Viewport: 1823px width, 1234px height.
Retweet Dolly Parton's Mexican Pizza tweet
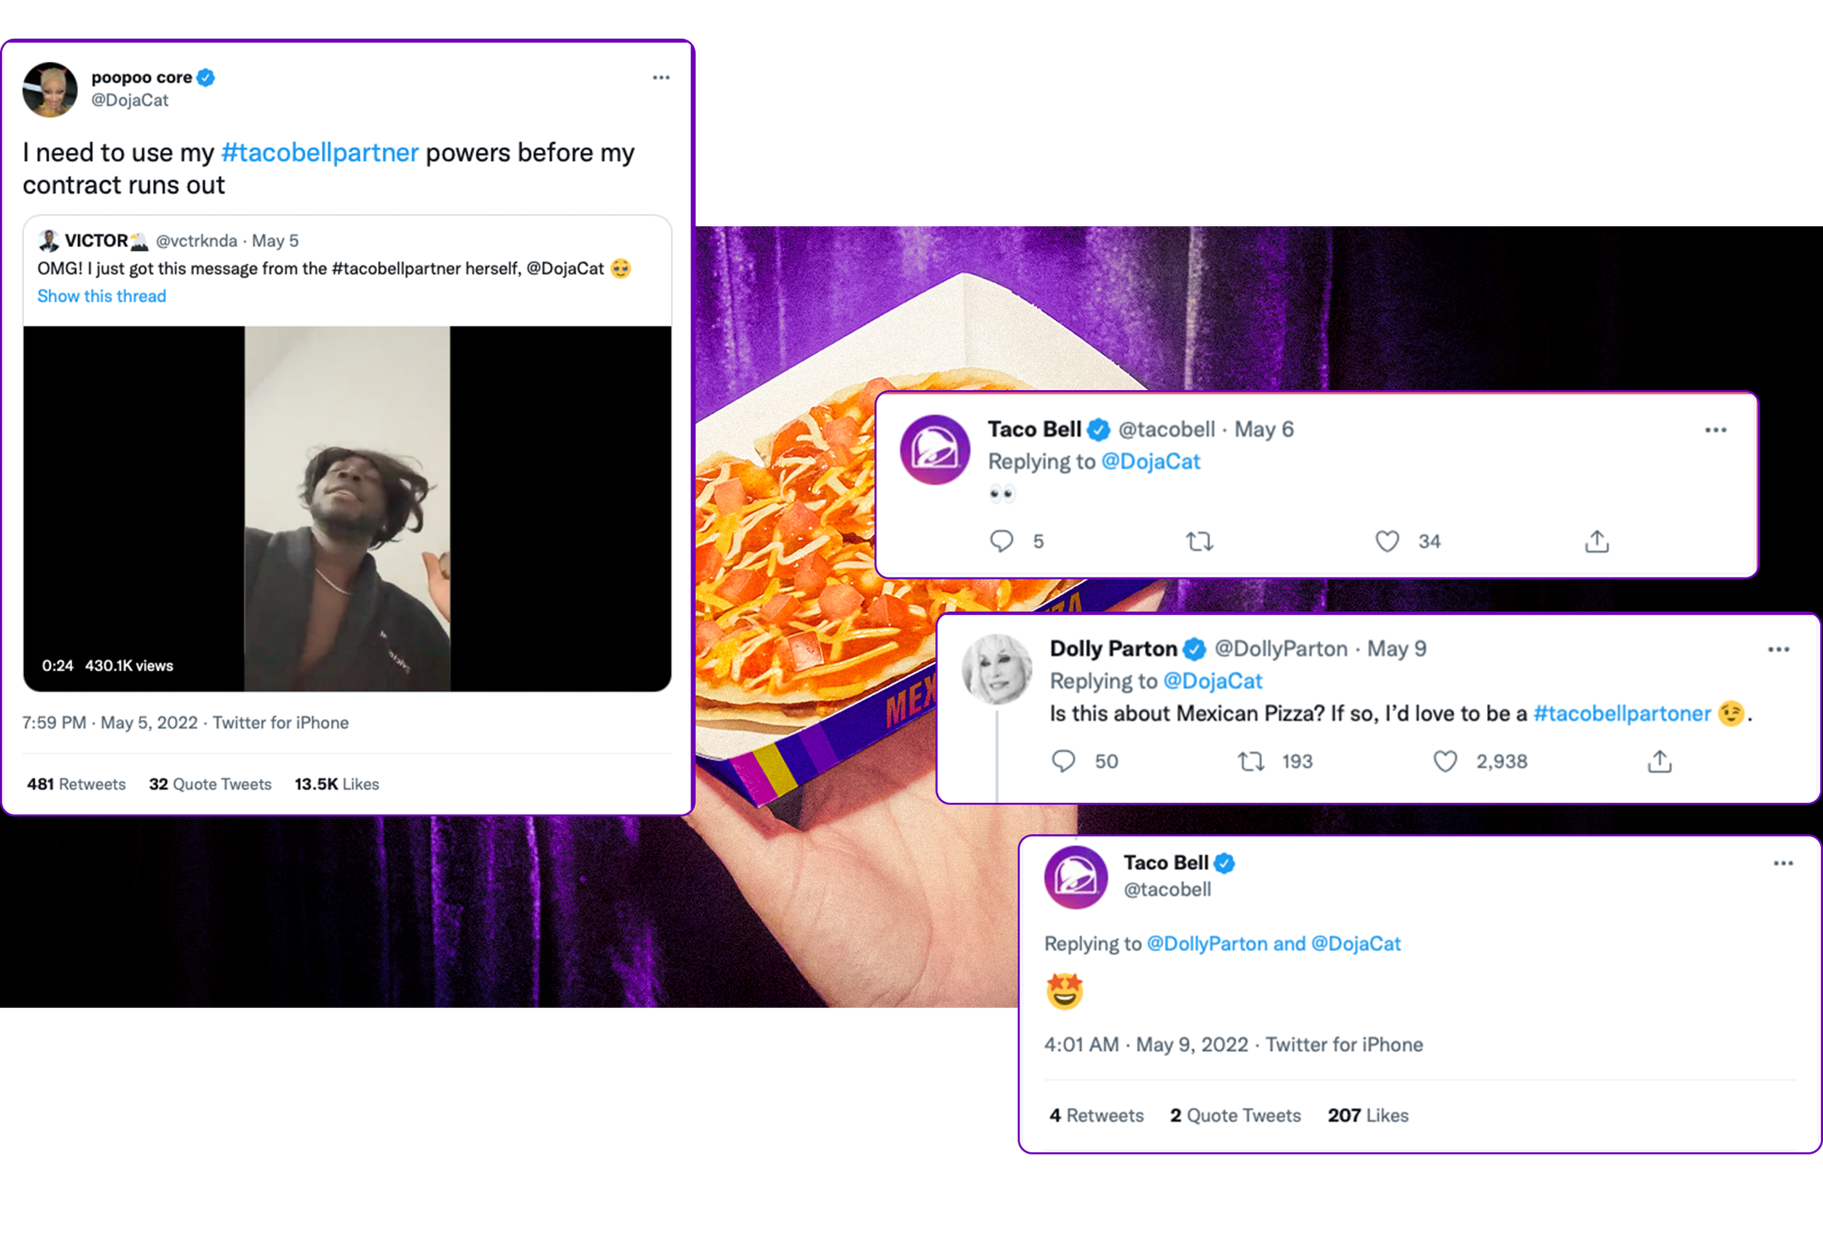[x=1251, y=761]
